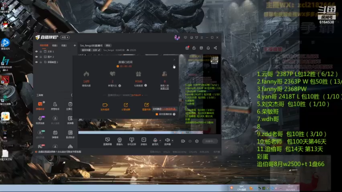342x192 pixels.
Task: Click the 麦克风 microphone icon
Action: pyautogui.click(x=155, y=140)
